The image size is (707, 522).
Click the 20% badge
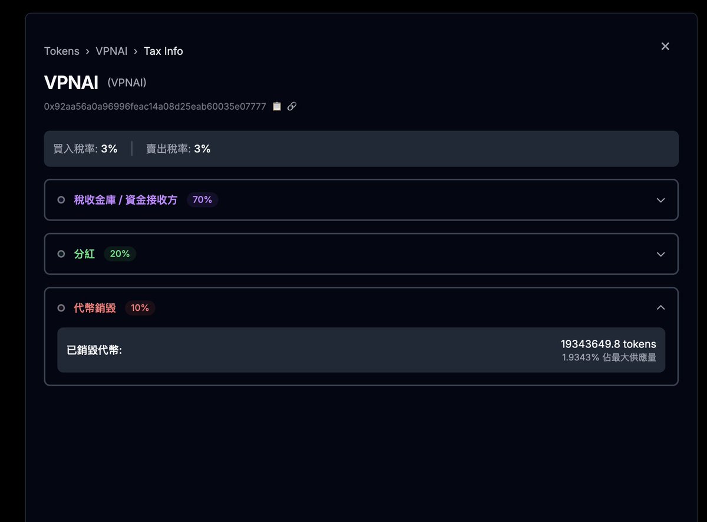120,254
